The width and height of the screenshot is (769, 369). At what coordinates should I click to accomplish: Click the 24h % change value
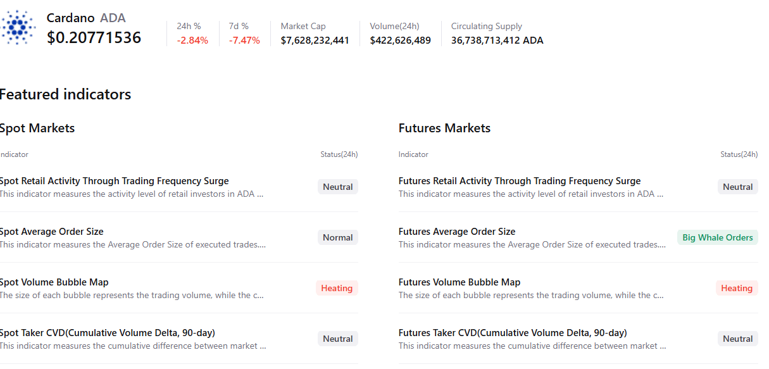click(x=192, y=41)
